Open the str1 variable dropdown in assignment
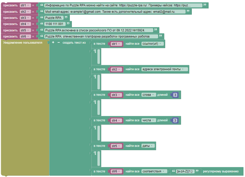 pyautogui.click(x=25, y=5)
